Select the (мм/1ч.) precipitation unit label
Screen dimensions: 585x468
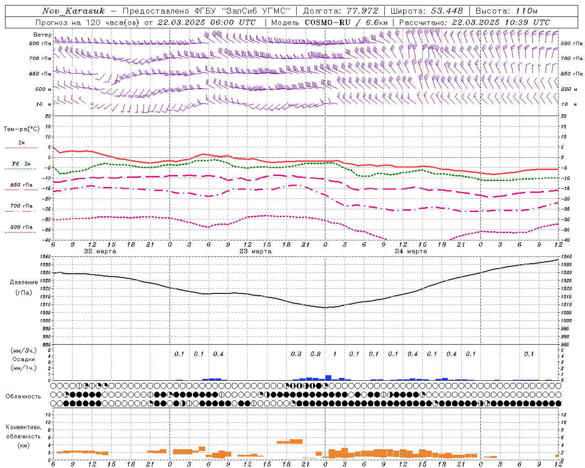(24, 368)
